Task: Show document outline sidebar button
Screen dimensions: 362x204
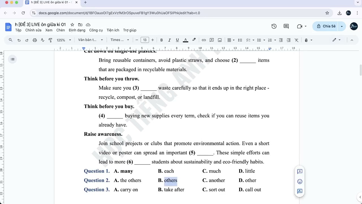Action: click(x=12, y=59)
